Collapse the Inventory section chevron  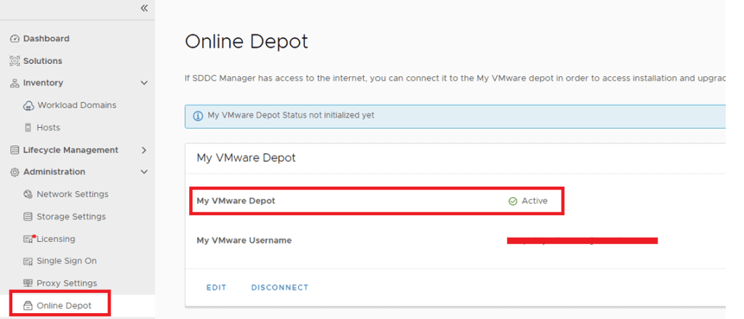[x=144, y=84]
